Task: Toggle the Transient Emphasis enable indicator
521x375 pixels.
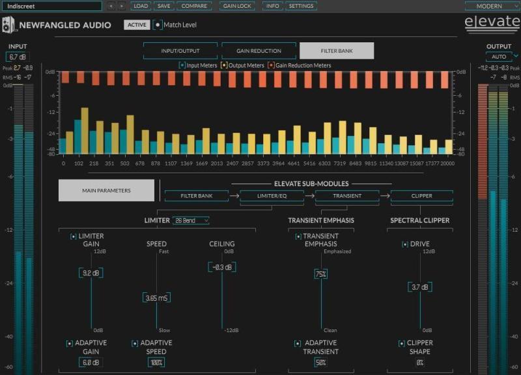Action: click(x=298, y=236)
